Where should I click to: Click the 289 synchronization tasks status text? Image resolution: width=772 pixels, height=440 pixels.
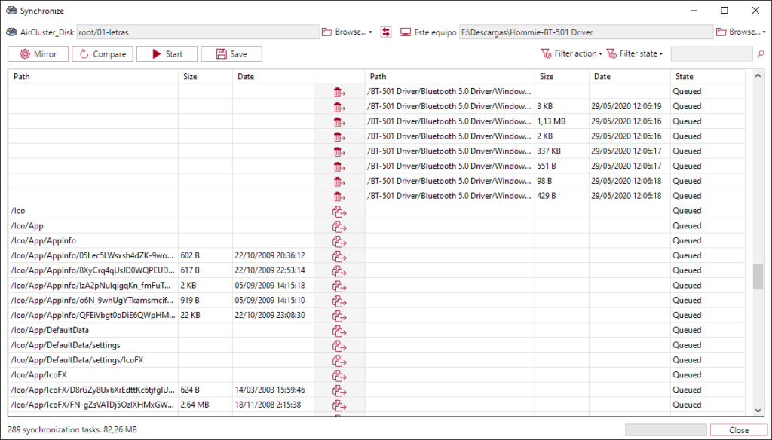(72, 429)
